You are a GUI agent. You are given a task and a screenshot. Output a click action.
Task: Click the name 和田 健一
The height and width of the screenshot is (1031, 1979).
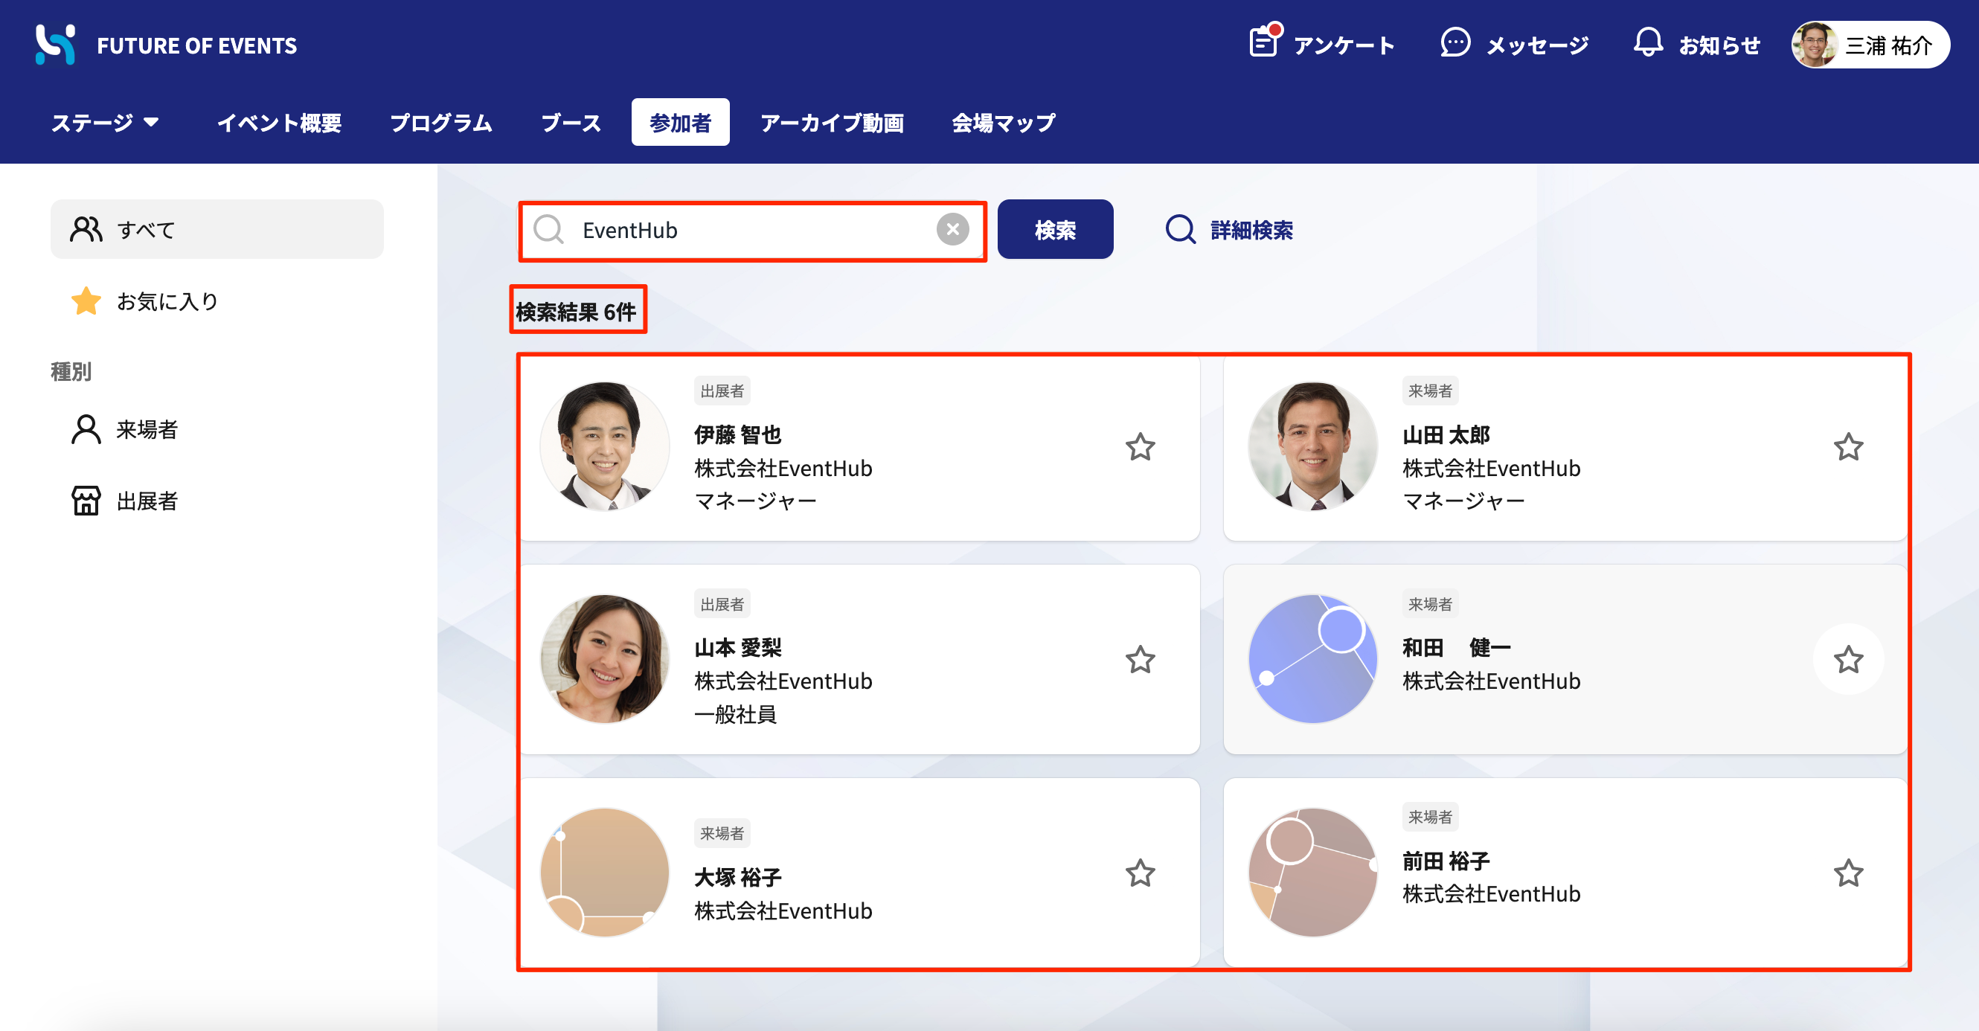coord(1456,648)
